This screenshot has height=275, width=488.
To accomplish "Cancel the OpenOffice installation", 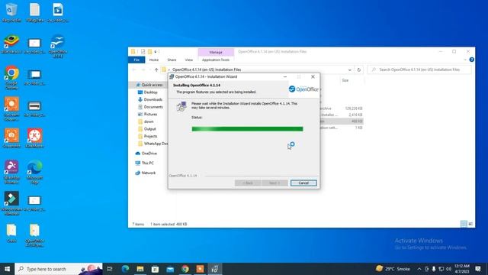I will (303, 183).
